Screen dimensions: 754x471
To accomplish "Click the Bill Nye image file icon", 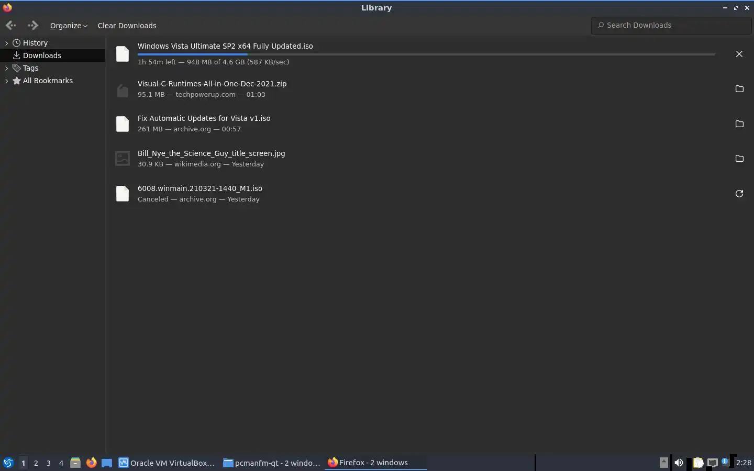I will point(122,159).
